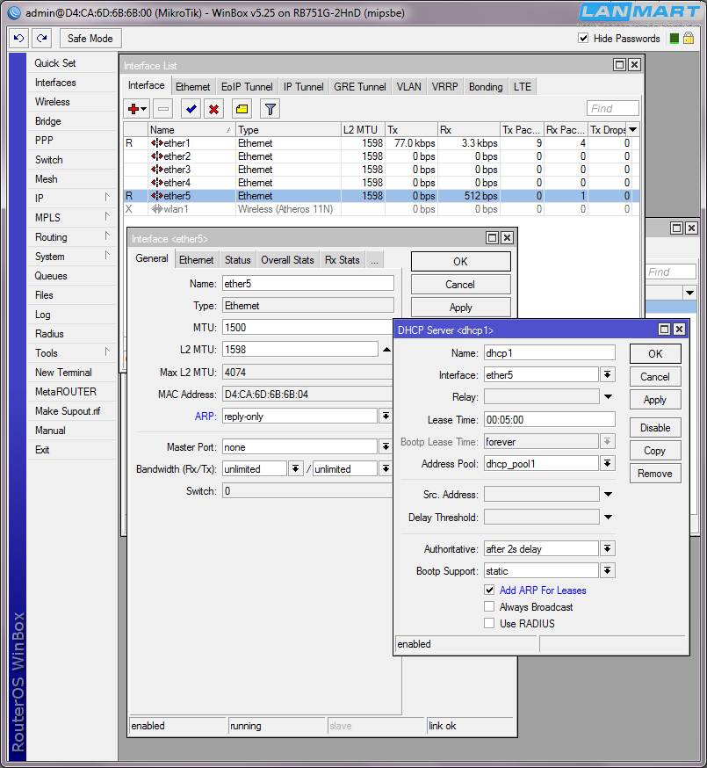
Task: Click the yellow Comment note icon
Action: [242, 109]
